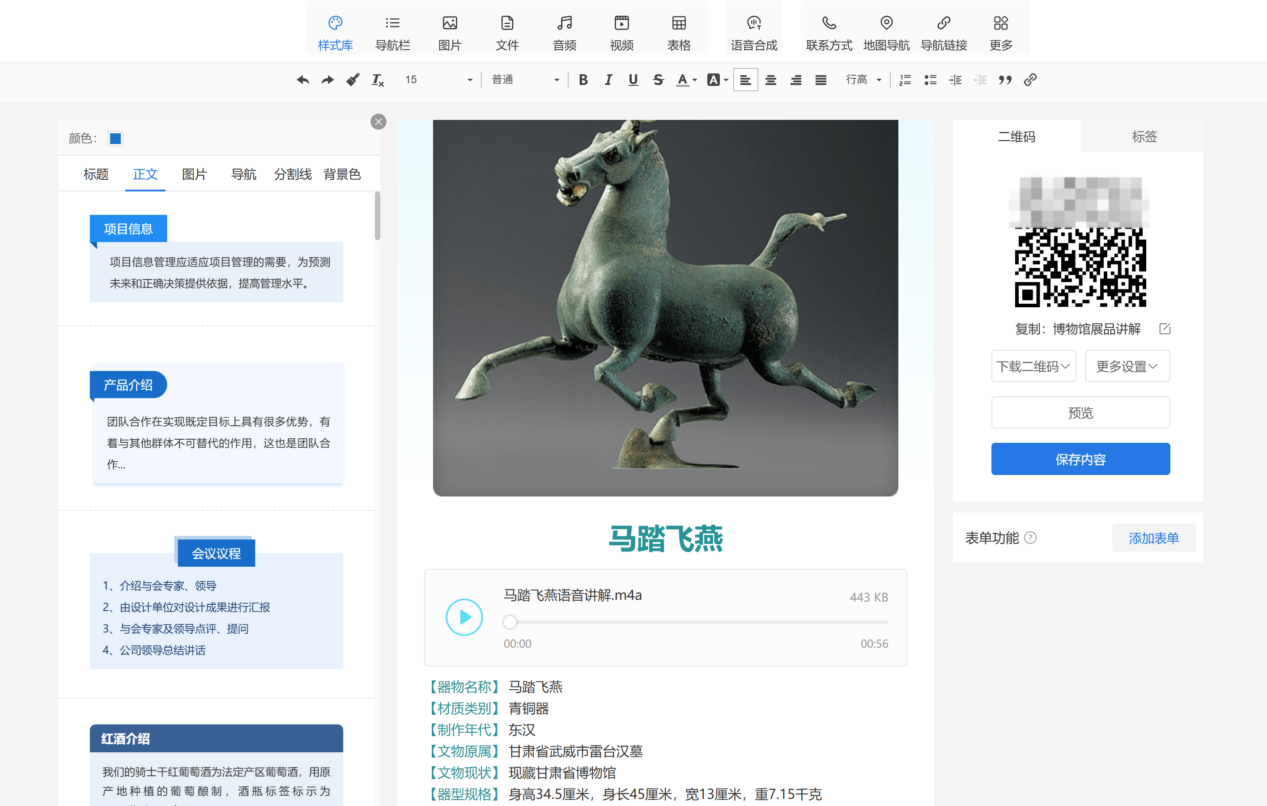Expand the 更多设置 dropdown
1267x806 pixels.
pos(1127,366)
